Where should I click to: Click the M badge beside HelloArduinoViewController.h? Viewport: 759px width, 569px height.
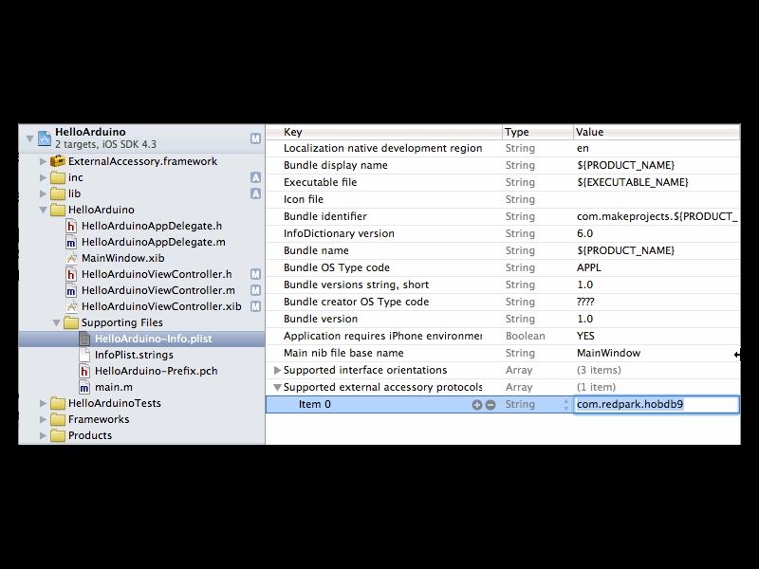(x=255, y=274)
